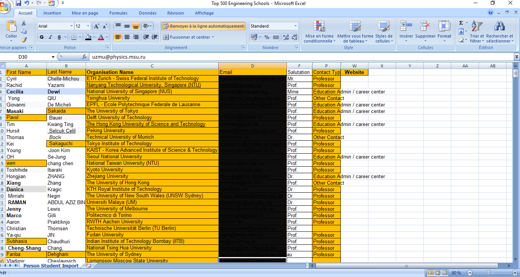Switch to Normal view in status bar
Screen dimensions: 520x277
(431, 273)
